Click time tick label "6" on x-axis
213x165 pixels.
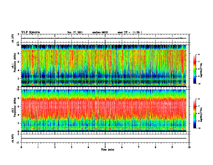122,147
